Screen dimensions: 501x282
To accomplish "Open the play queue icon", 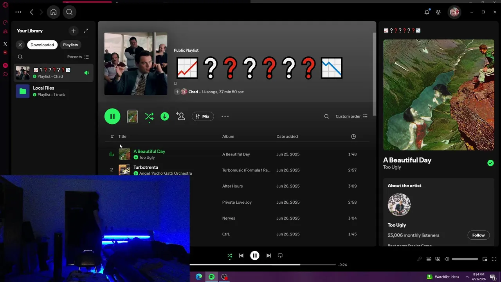I will click(x=429, y=259).
